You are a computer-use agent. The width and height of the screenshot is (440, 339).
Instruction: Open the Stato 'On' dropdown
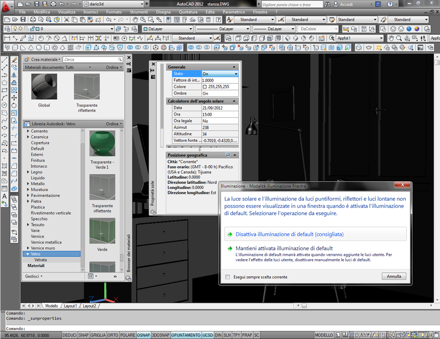pyautogui.click(x=236, y=74)
